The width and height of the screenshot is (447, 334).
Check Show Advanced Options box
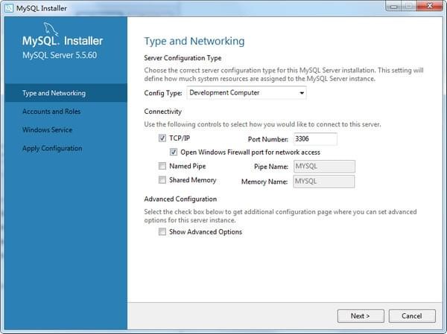click(162, 232)
